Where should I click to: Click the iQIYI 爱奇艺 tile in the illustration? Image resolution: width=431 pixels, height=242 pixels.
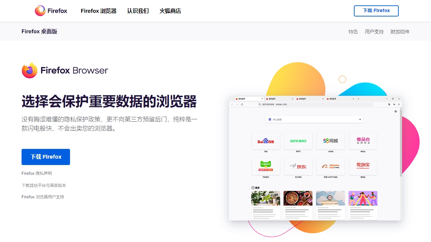pyautogui.click(x=298, y=141)
